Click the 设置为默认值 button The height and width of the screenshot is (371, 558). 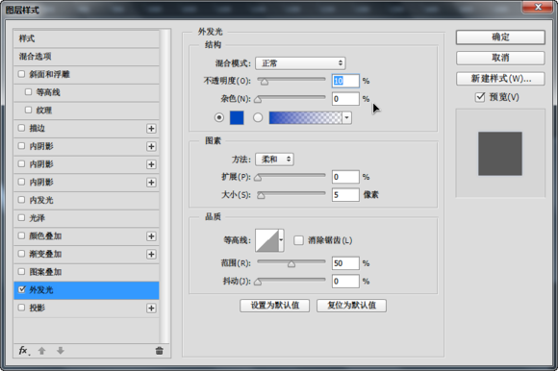click(x=275, y=306)
